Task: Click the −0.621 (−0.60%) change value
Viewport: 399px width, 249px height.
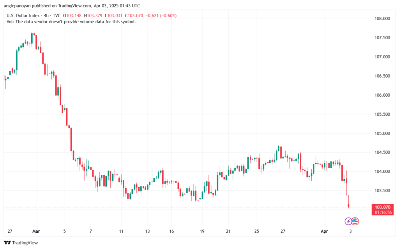Action: (x=161, y=16)
